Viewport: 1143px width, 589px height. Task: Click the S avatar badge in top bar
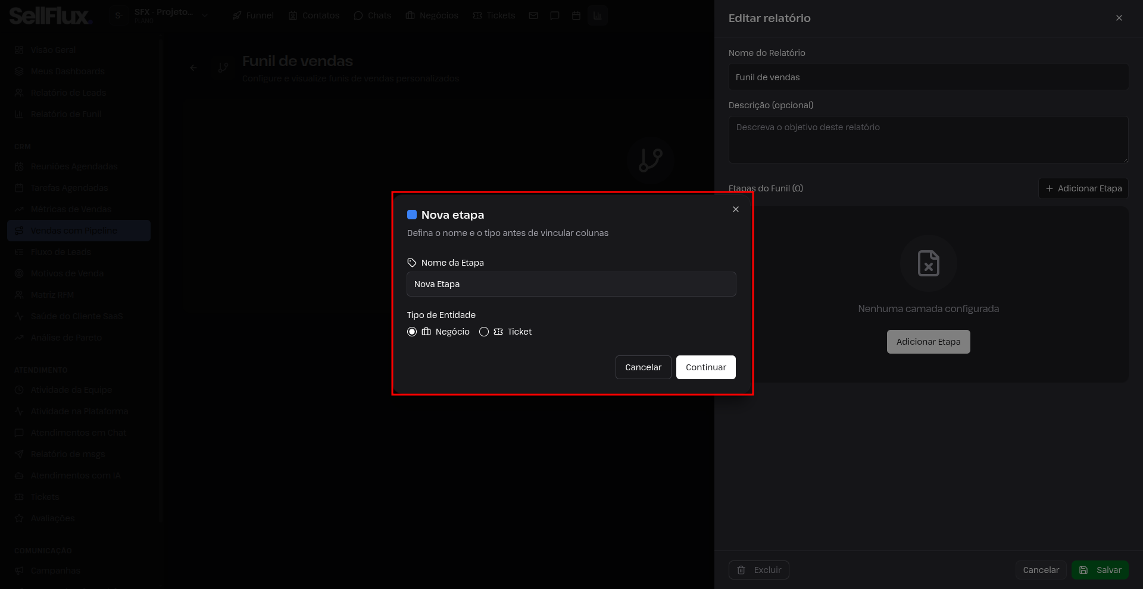[x=118, y=15]
